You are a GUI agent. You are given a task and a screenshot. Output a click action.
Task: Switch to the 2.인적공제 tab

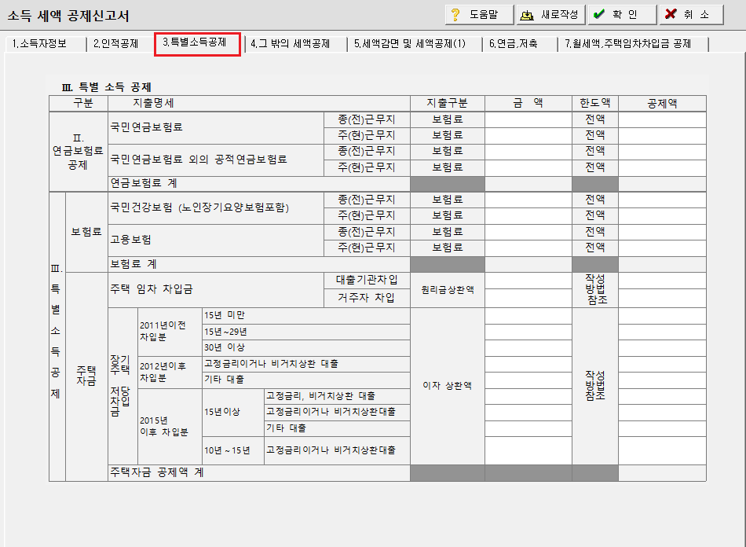point(116,44)
